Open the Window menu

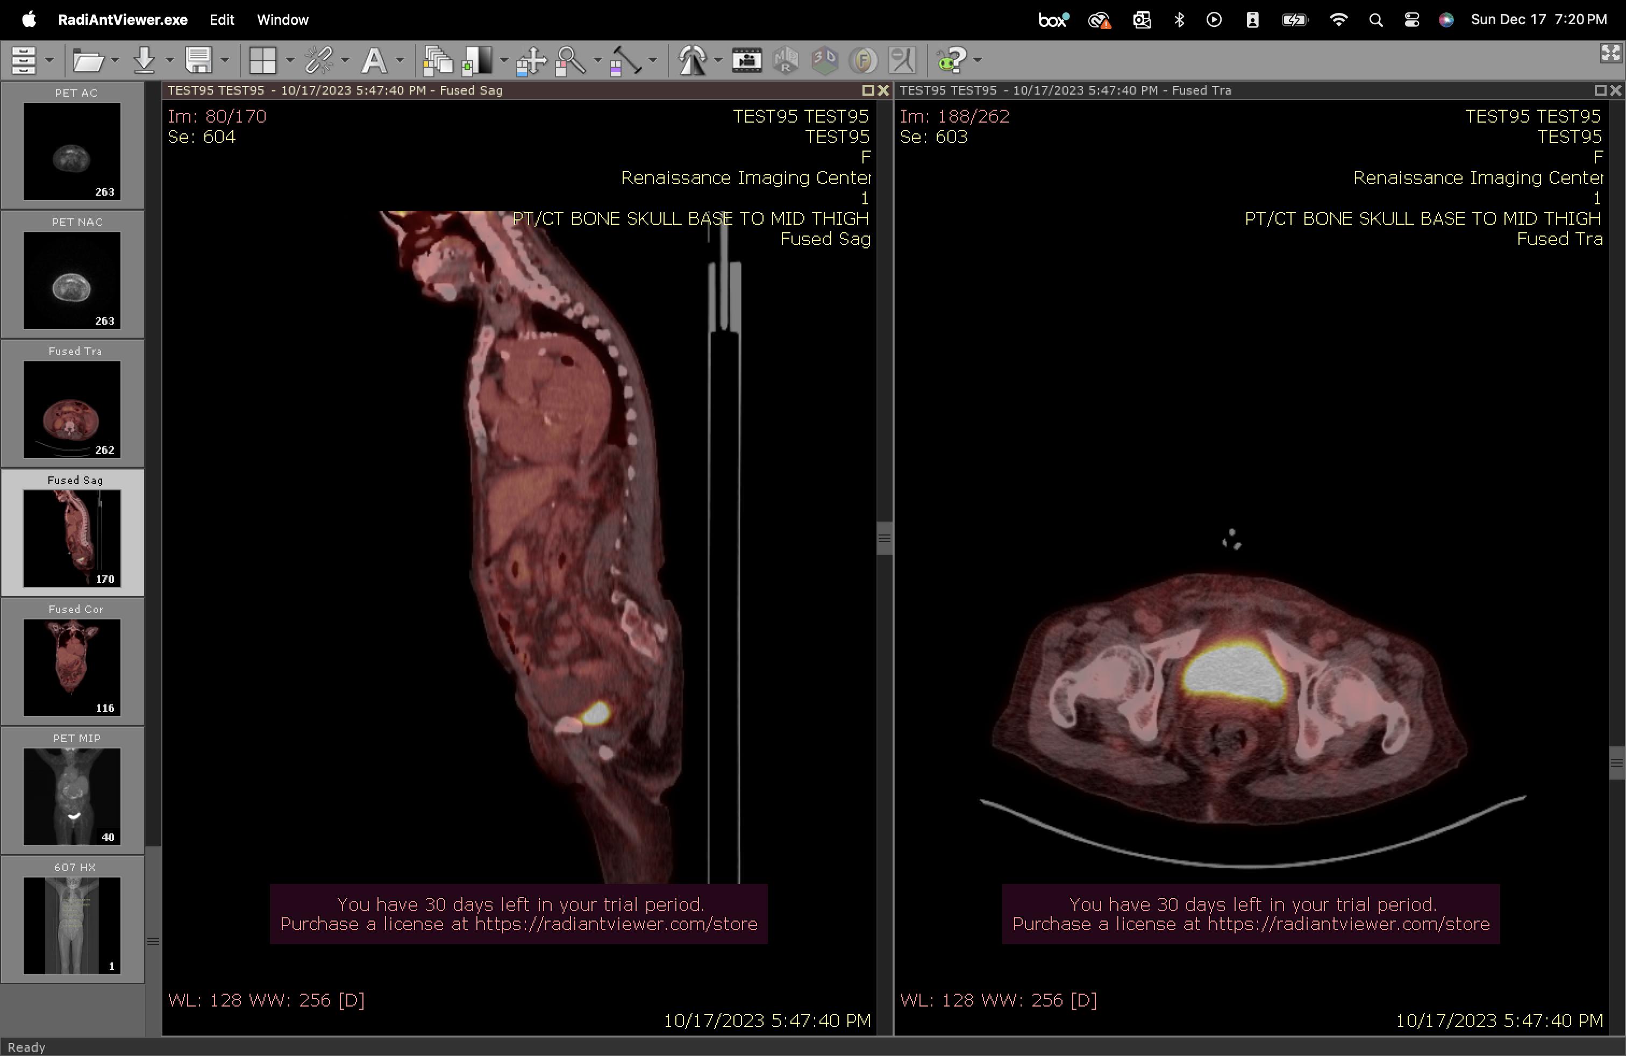[283, 20]
